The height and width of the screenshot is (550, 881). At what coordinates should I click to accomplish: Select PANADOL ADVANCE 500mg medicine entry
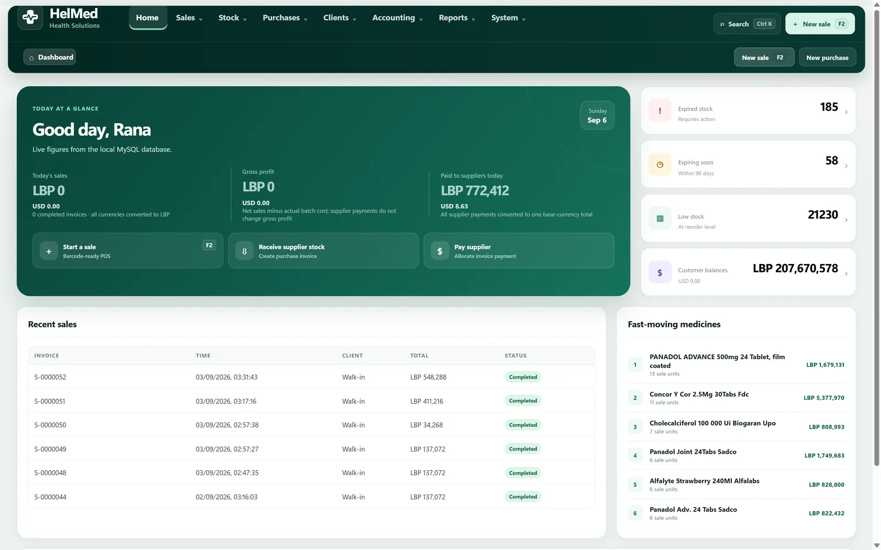736,365
